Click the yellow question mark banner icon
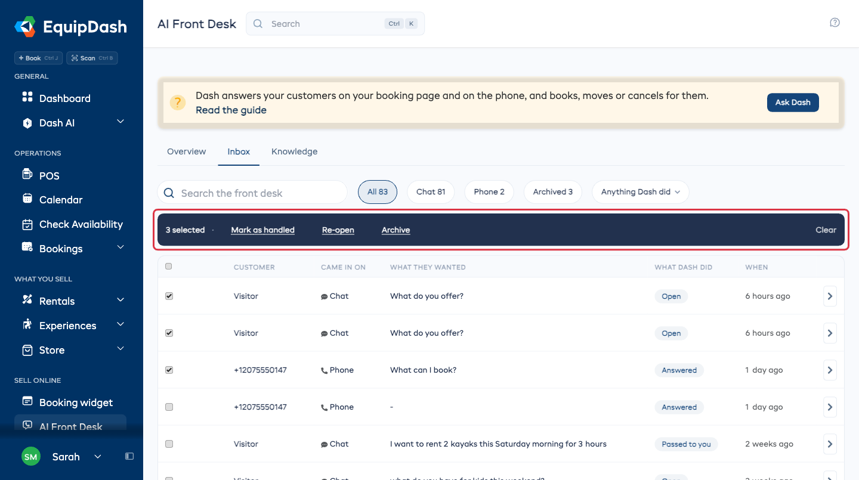 178,103
